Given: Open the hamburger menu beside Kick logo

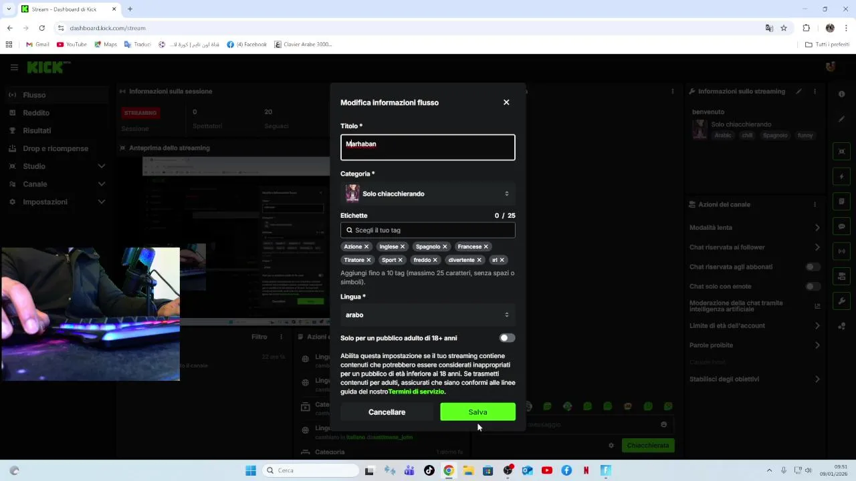Looking at the screenshot, I should (x=14, y=67).
